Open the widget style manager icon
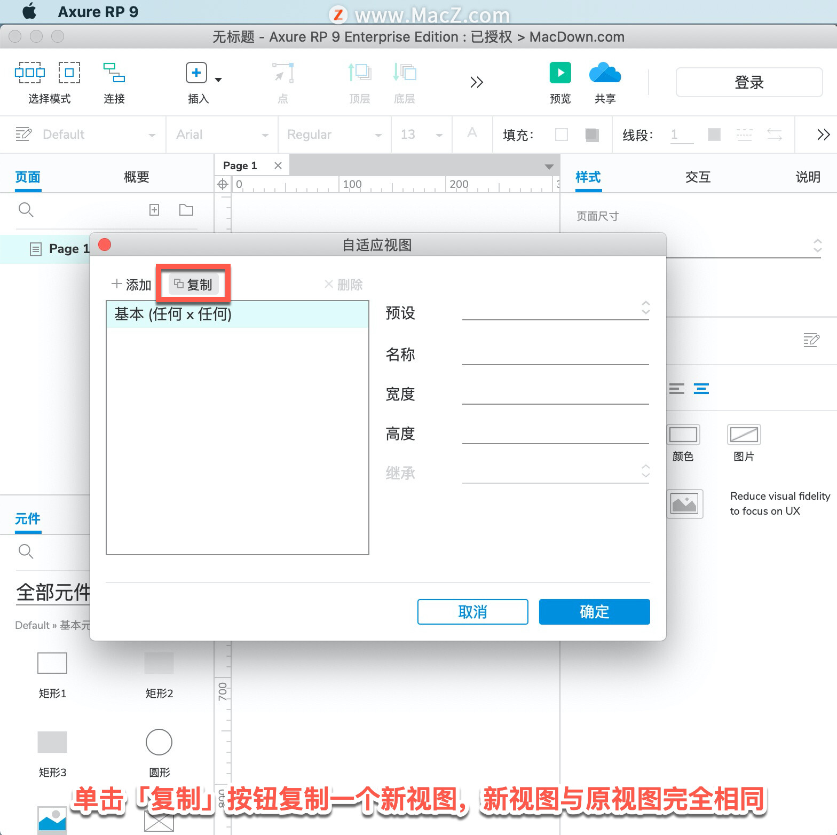 tap(23, 134)
